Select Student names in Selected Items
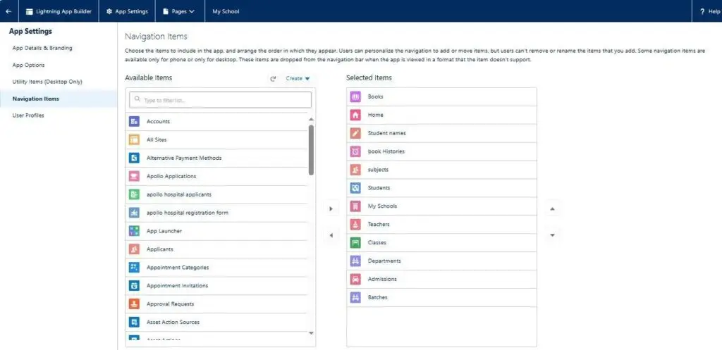 (386, 133)
